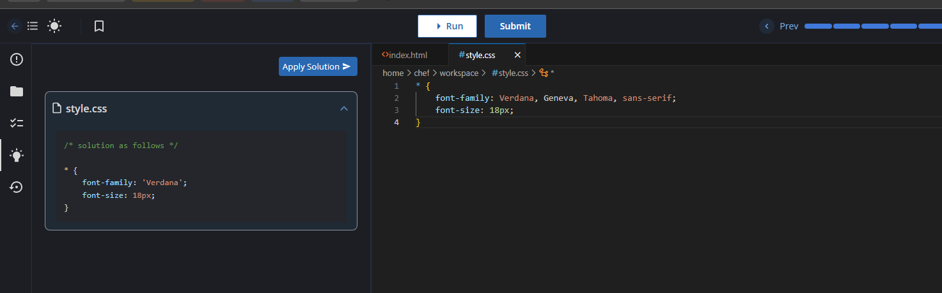942x293 pixels.
Task: Click the closing brace on editor line 4
Action: [418, 123]
